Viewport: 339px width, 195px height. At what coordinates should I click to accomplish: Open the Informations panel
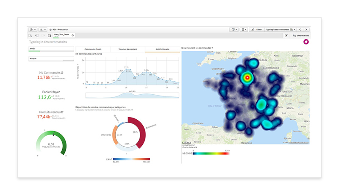pyautogui.click(x=301, y=36)
